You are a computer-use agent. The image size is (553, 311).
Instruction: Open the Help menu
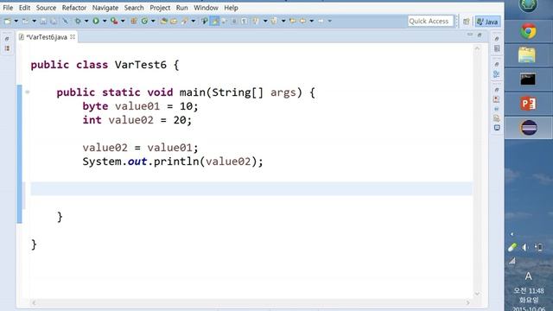click(x=231, y=8)
